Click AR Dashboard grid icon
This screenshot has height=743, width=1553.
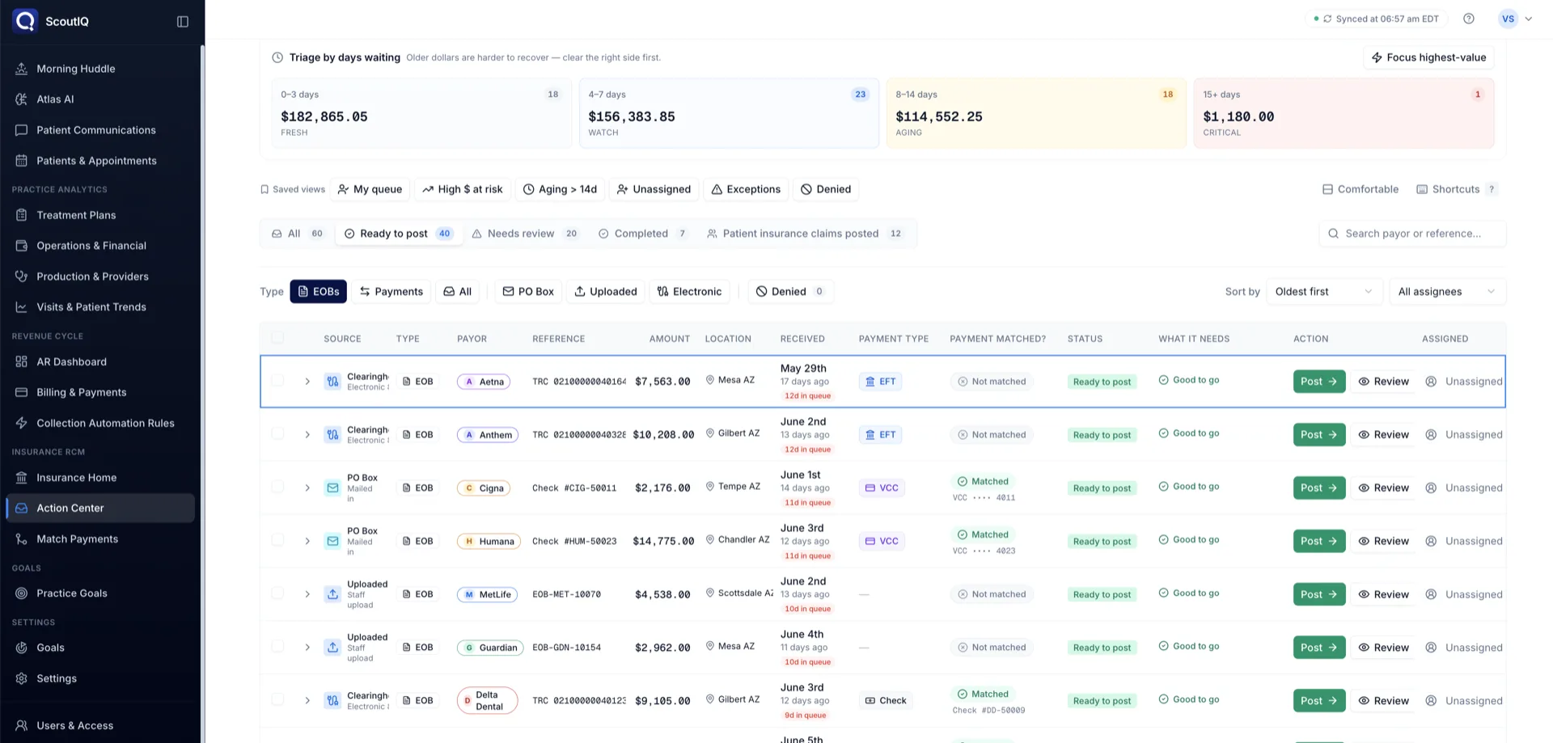click(22, 361)
